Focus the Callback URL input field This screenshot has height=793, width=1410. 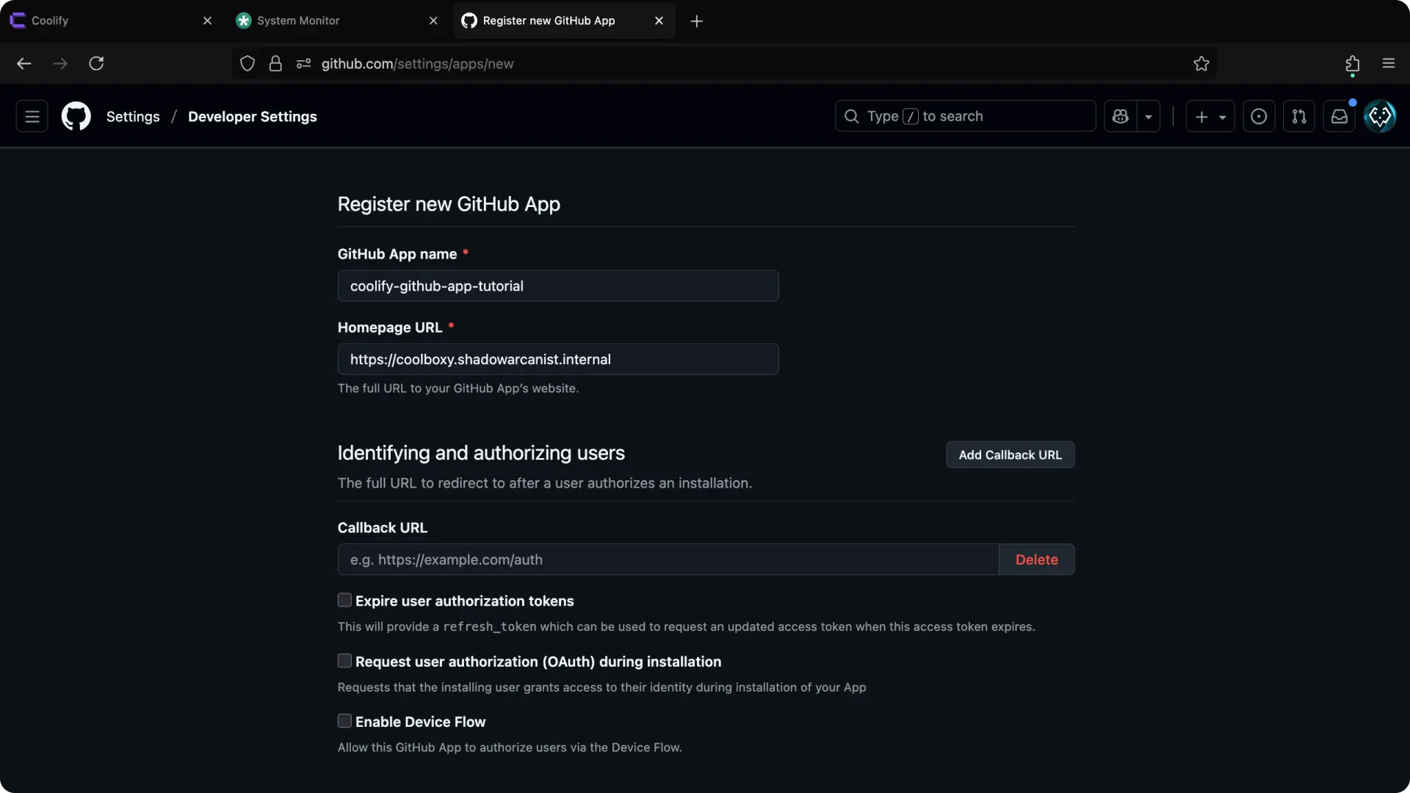click(x=668, y=560)
